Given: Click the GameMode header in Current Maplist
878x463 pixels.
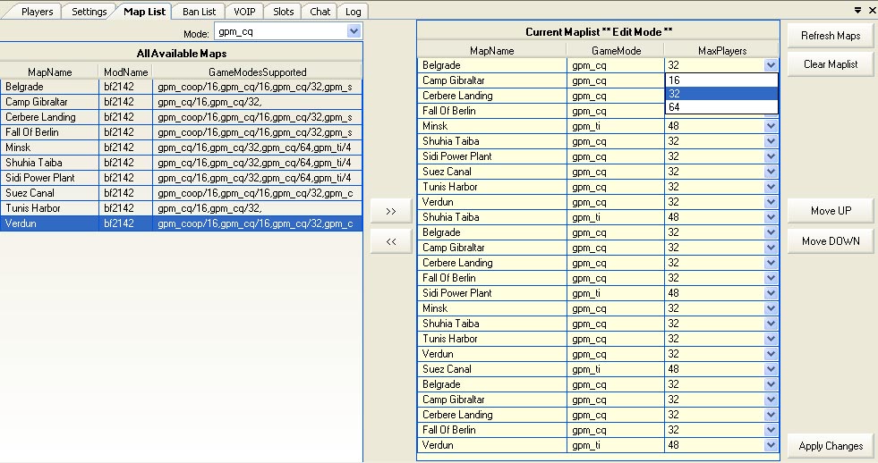Looking at the screenshot, I should (616, 50).
